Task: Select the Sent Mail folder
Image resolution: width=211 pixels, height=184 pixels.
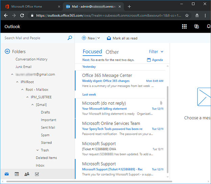Action: pyautogui.click(x=48, y=127)
